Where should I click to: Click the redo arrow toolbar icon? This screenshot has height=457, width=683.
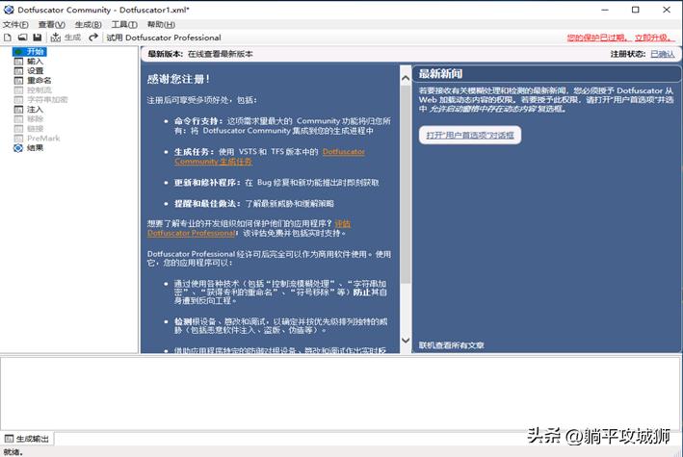click(93, 38)
